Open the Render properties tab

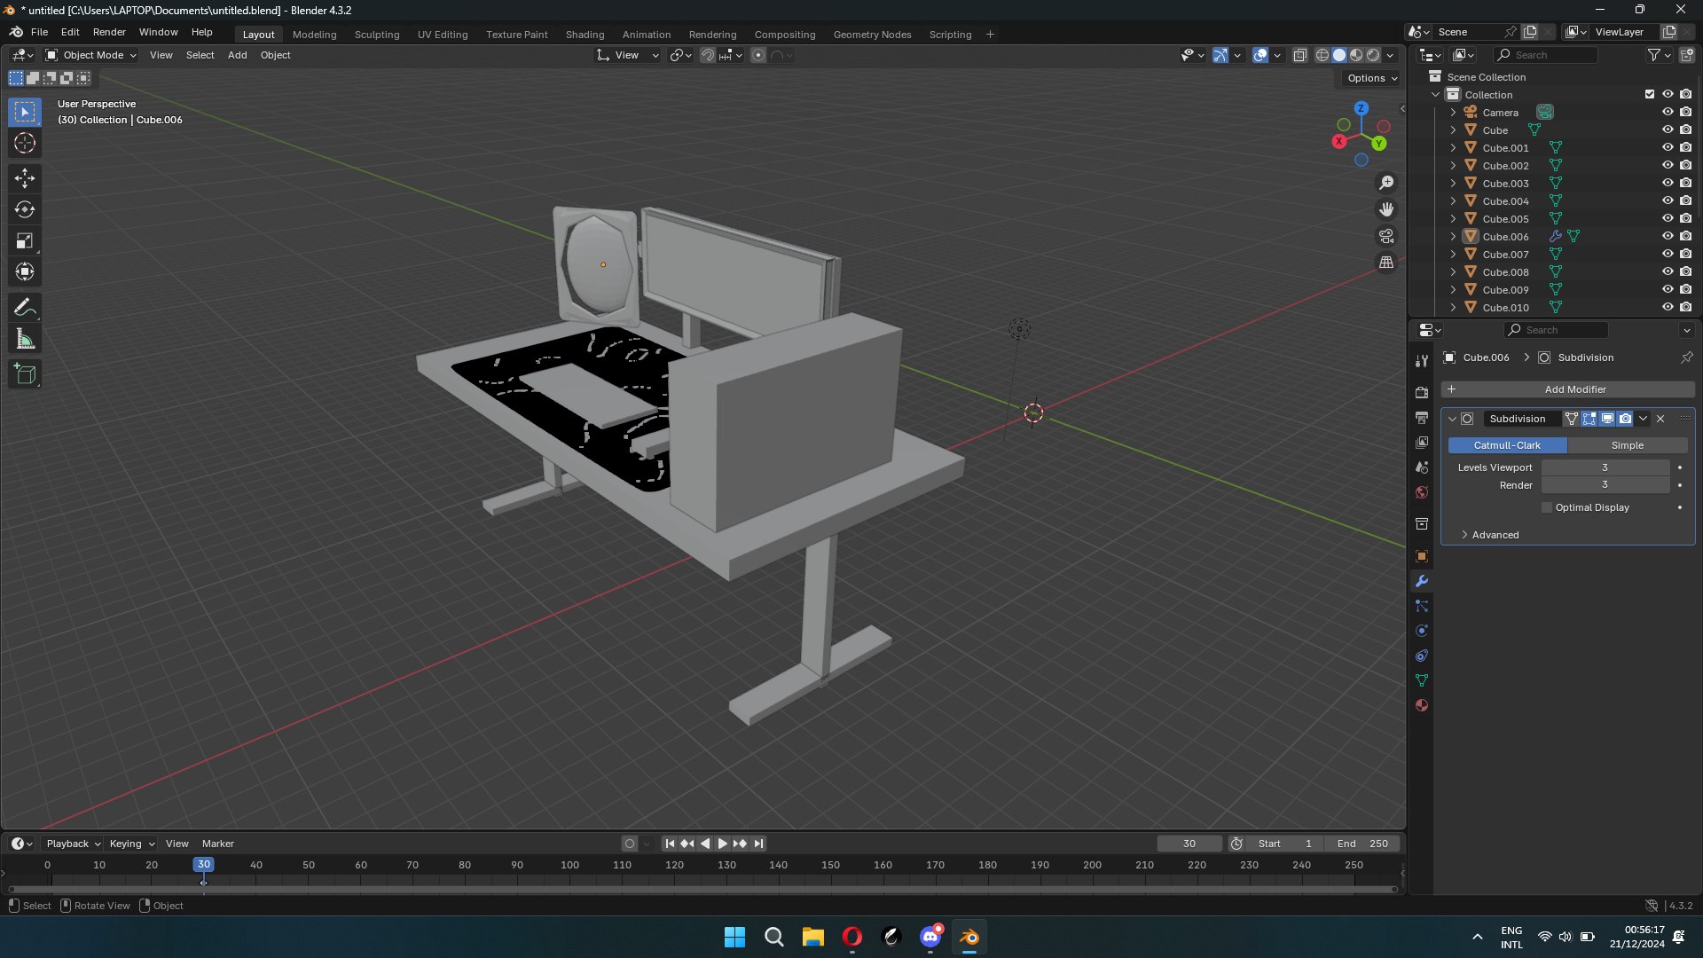point(1422,393)
